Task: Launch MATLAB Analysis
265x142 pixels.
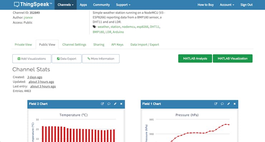Action: pyautogui.click(x=195, y=59)
